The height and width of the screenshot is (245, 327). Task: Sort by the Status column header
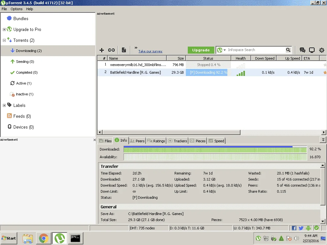coord(208,58)
